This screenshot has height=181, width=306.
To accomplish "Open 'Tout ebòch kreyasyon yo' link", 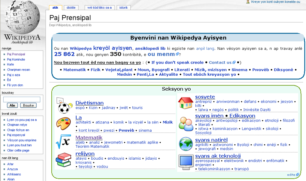I will pos(209,74).
